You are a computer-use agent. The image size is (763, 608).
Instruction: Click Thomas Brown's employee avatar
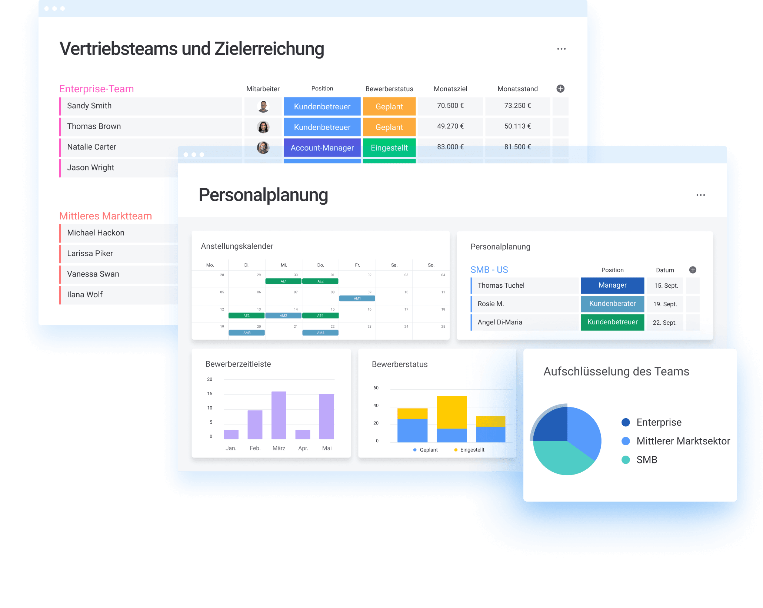point(263,127)
